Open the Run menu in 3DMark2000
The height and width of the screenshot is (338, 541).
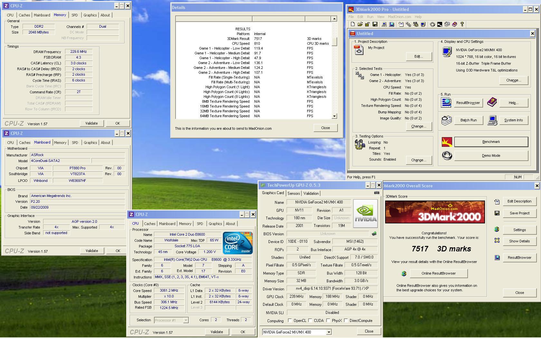pyautogui.click(x=370, y=17)
